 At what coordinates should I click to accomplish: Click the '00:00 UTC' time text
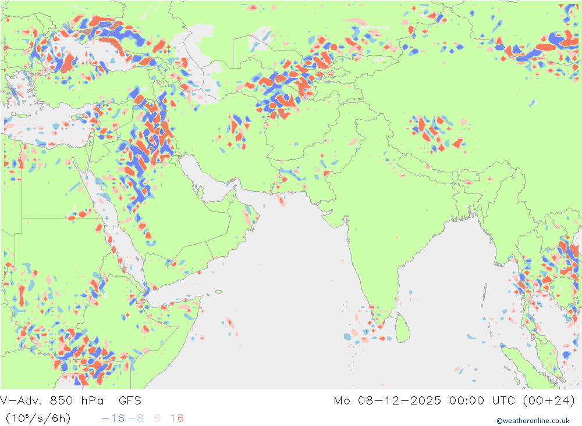coord(482,400)
